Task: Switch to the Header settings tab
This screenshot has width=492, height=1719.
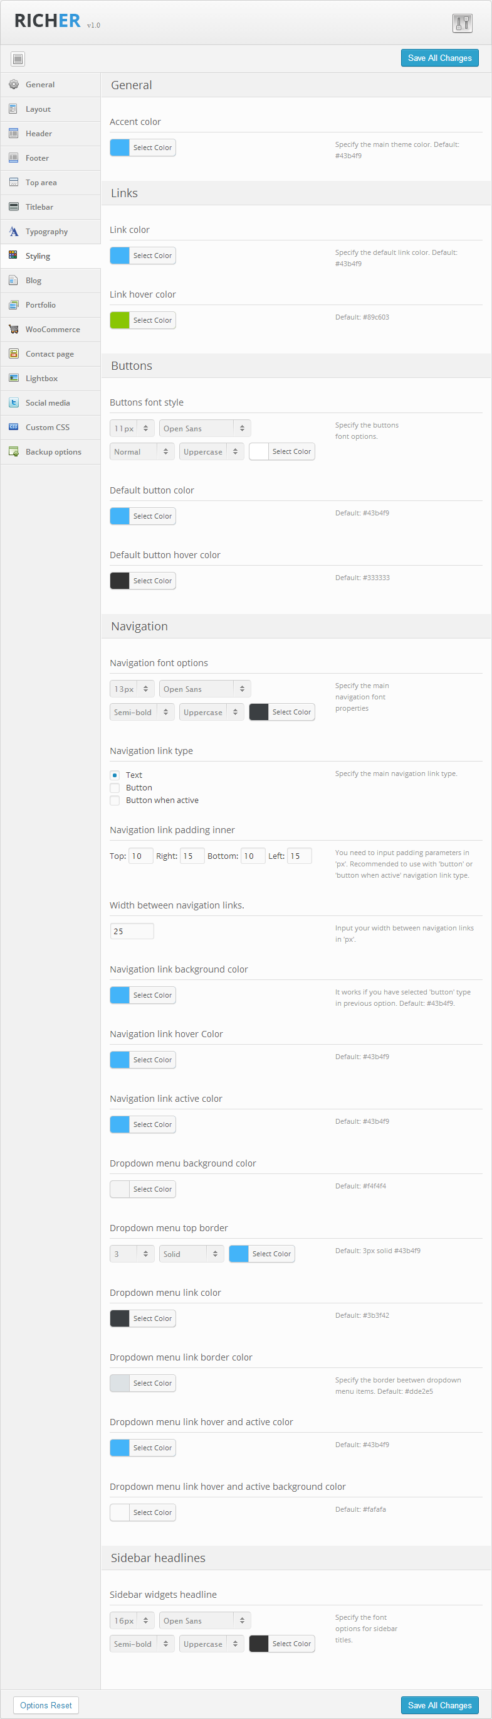Action: (39, 134)
